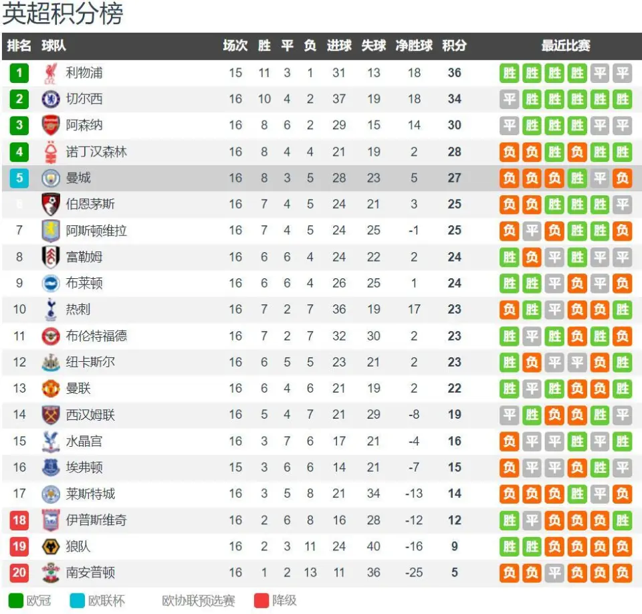Open the 阿斯顿维拉 team link
This screenshot has width=642, height=614.
[96, 231]
